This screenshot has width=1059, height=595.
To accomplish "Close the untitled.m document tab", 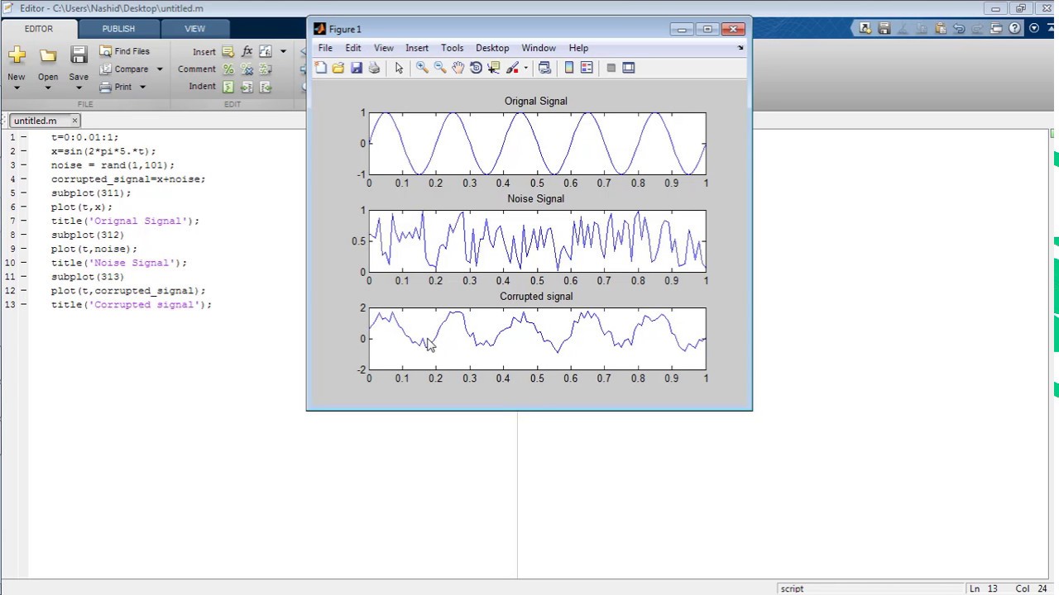I will coord(74,121).
